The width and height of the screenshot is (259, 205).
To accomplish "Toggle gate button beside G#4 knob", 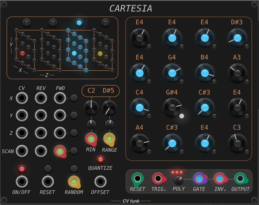I will click(182, 116).
